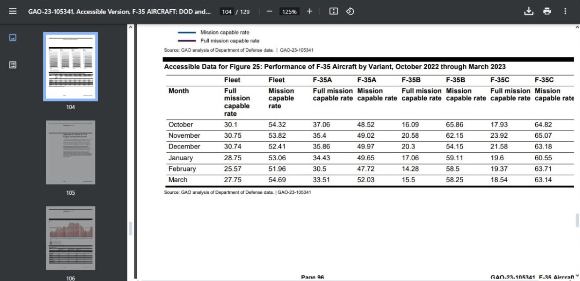Click the cell value 64.82

pos(544,125)
